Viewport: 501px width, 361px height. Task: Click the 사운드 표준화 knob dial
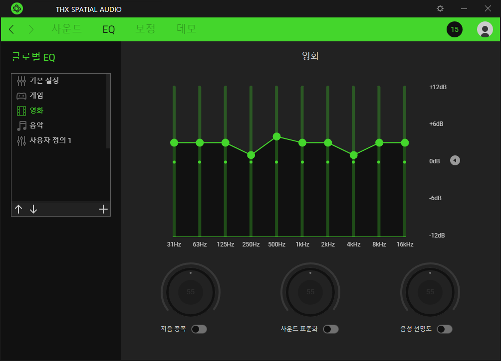pyautogui.click(x=310, y=292)
